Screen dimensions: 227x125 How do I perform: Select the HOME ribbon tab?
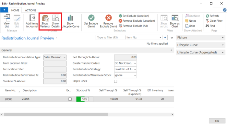click(15, 10)
